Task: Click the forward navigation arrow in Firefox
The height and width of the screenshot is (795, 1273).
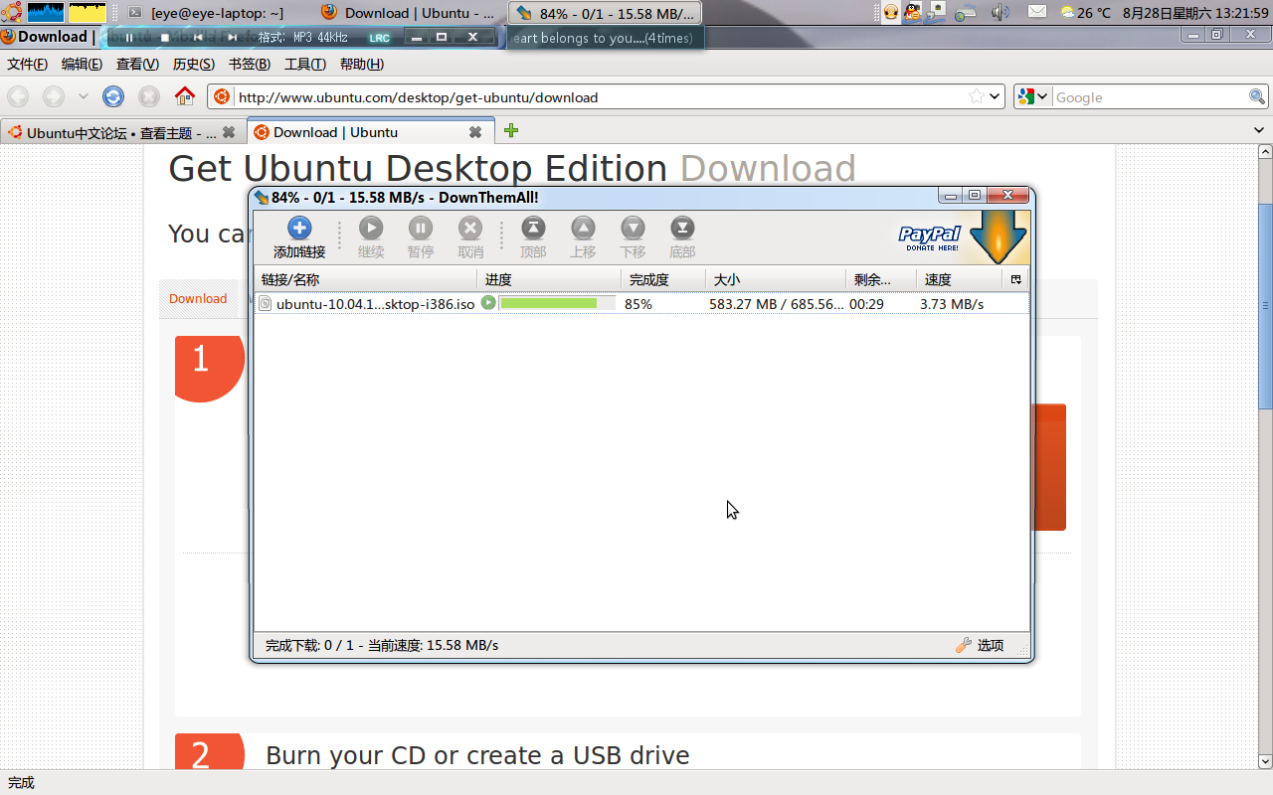Action: 54,96
